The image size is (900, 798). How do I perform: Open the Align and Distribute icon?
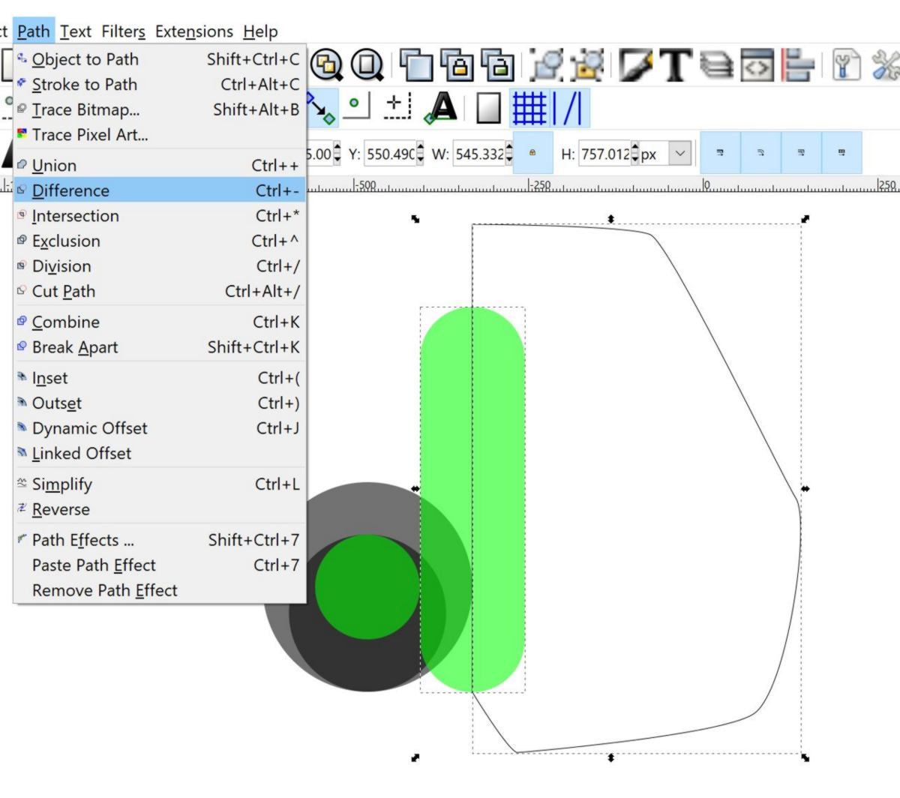(798, 65)
